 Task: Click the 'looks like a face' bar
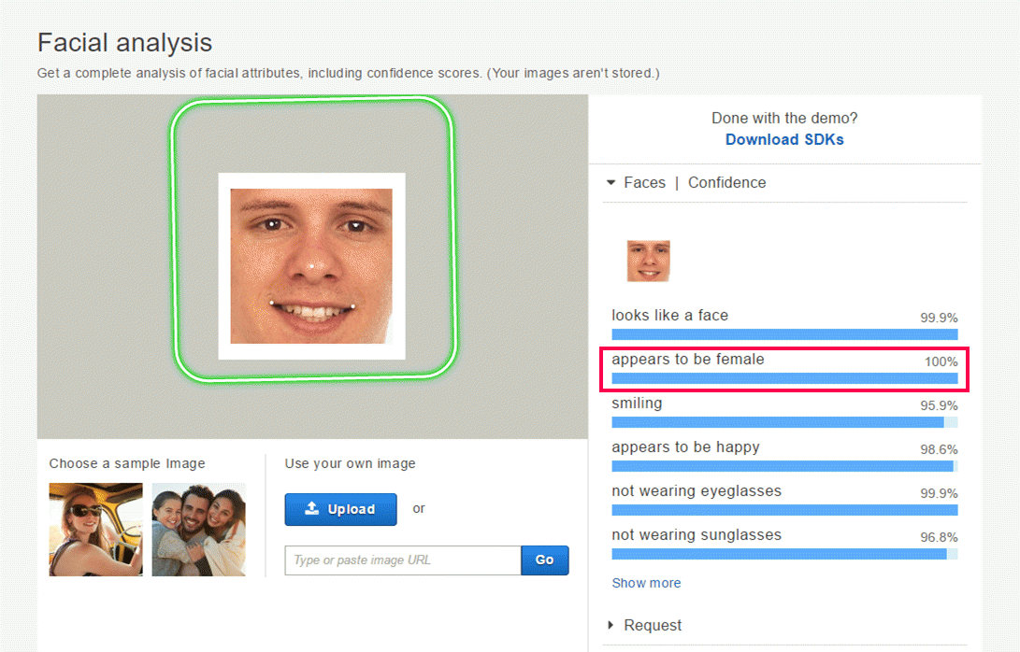point(784,334)
